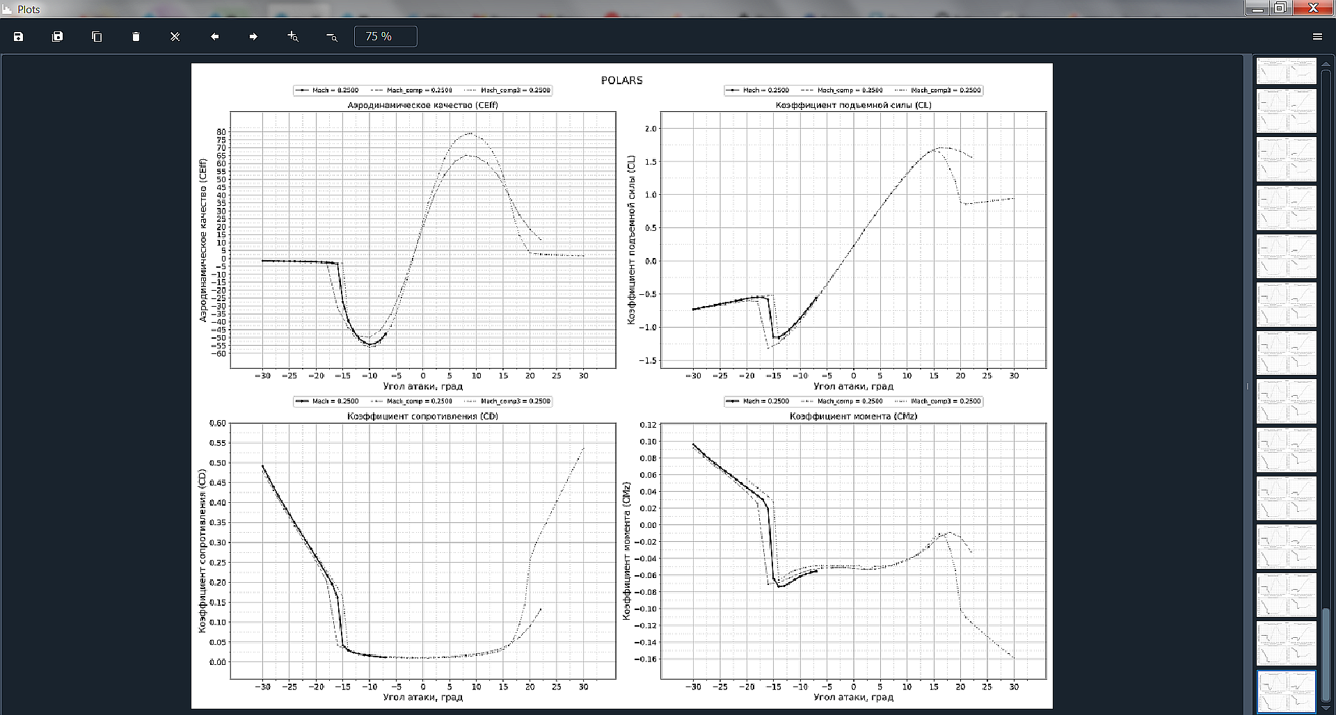This screenshot has width=1336, height=715.
Task: Go to the previous plot
Action: point(214,37)
